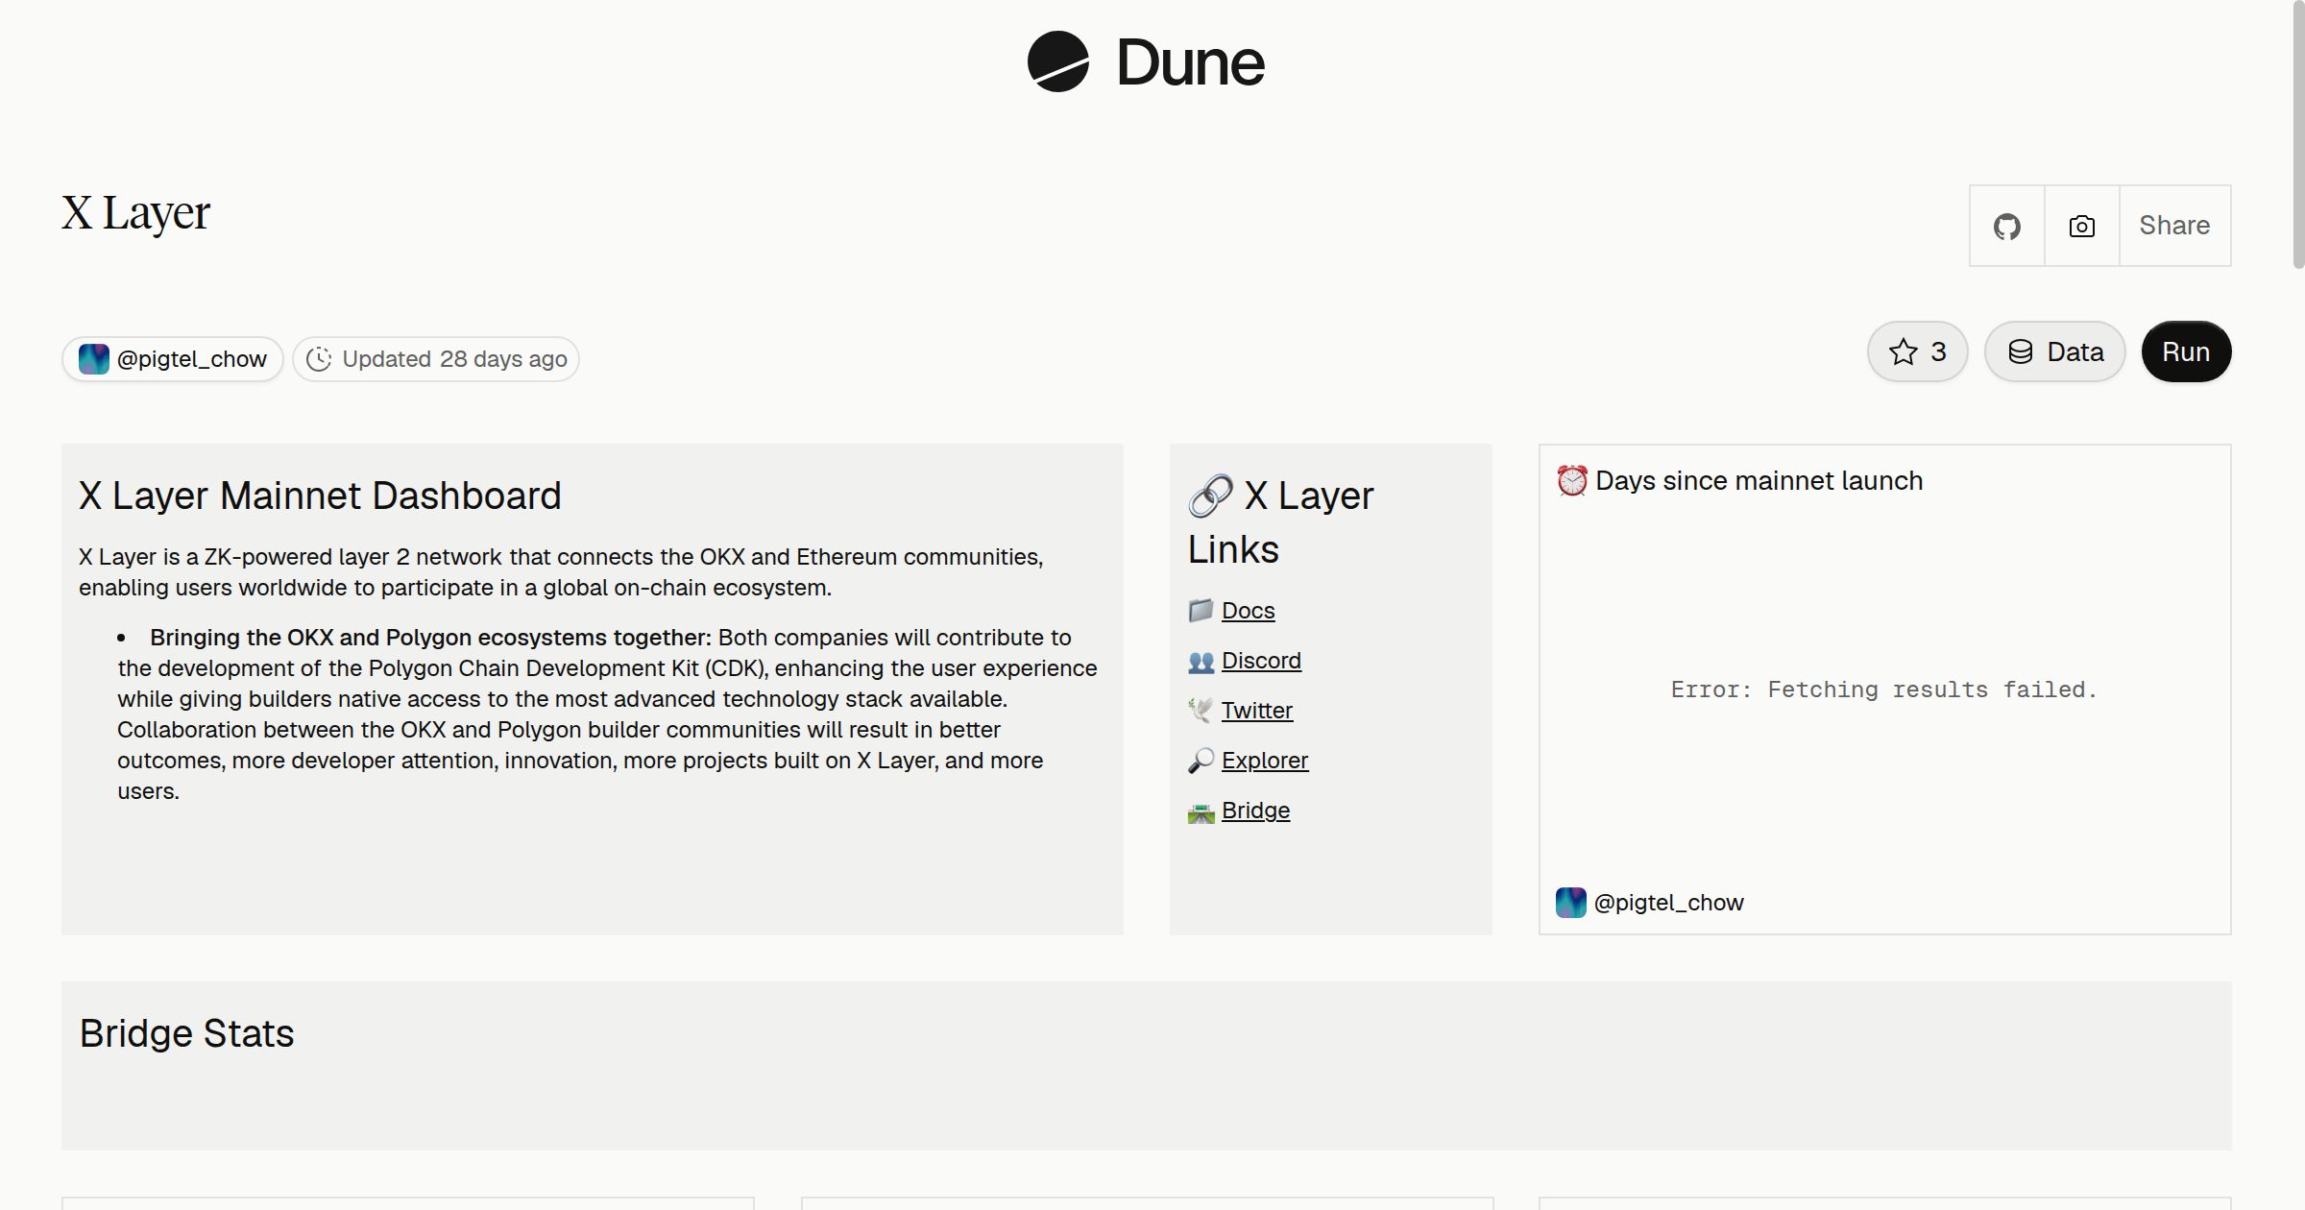Click the Updated 28 days ago badge
The height and width of the screenshot is (1210, 2305).
tap(436, 359)
